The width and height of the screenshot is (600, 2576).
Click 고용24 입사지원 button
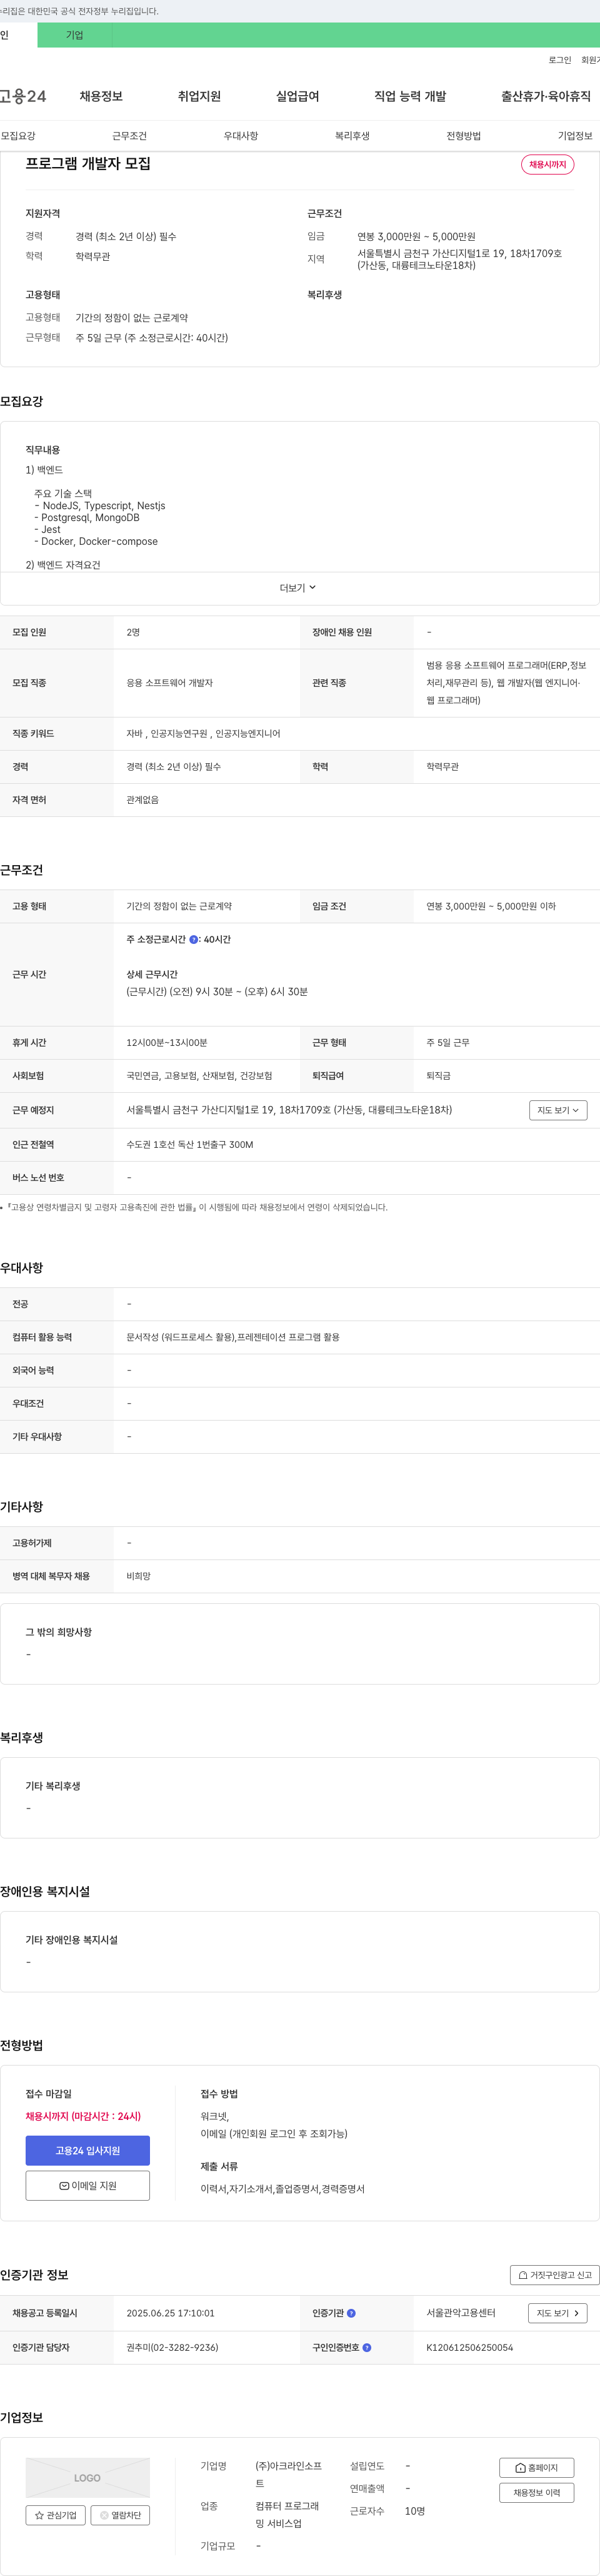pyautogui.click(x=88, y=2150)
